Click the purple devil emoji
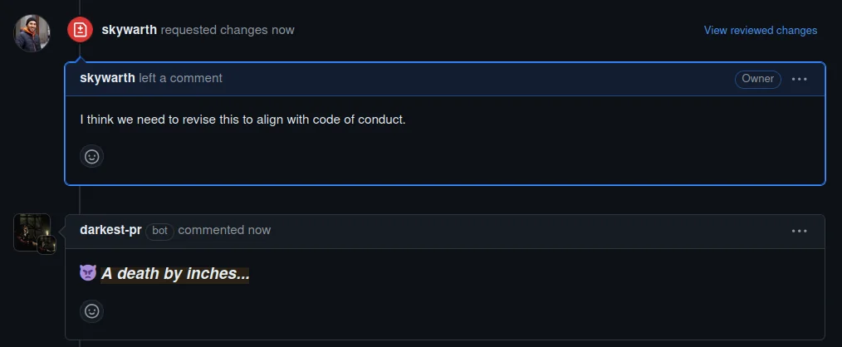Image resolution: width=842 pixels, height=347 pixels. 88,273
